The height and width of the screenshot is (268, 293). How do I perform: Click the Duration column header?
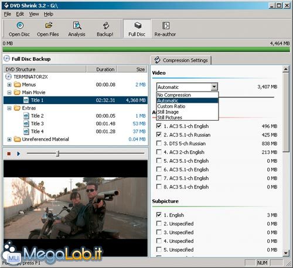(101, 69)
